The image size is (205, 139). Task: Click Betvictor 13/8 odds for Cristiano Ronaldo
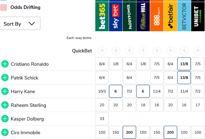pos(184,64)
